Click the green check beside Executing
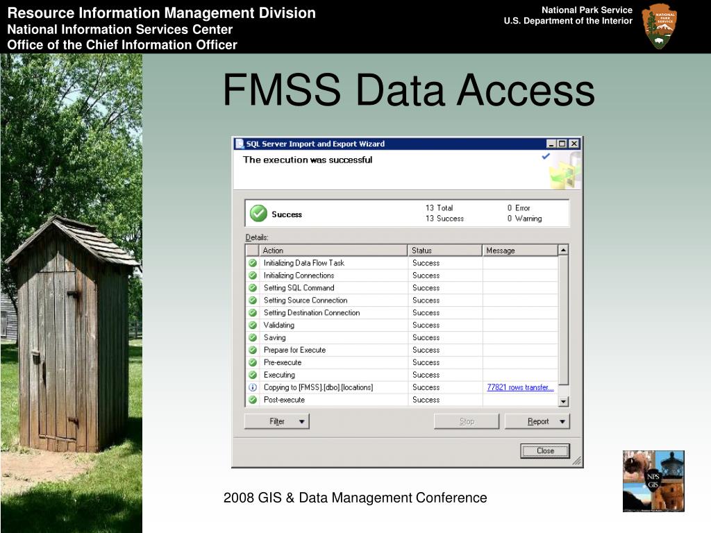This screenshot has height=533, width=711. pyautogui.click(x=253, y=375)
